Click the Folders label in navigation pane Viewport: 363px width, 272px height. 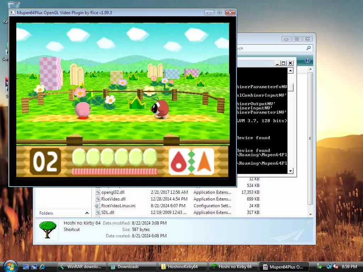(46, 213)
